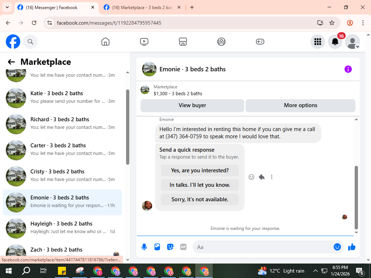
Task: Open the Video (Watch) icon
Action: [x=144, y=42]
